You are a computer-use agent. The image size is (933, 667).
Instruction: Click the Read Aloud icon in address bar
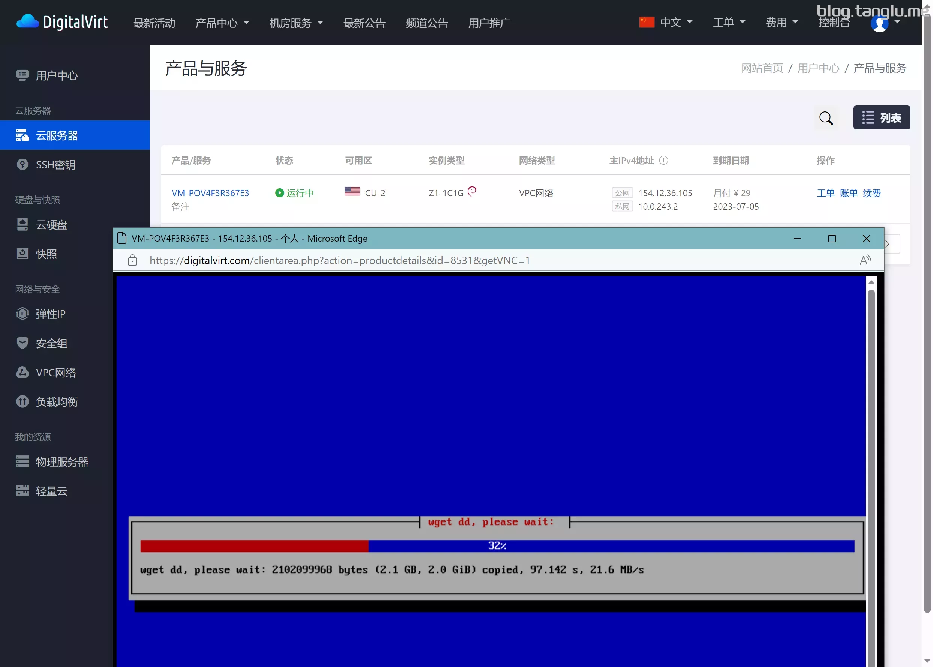pyautogui.click(x=865, y=260)
